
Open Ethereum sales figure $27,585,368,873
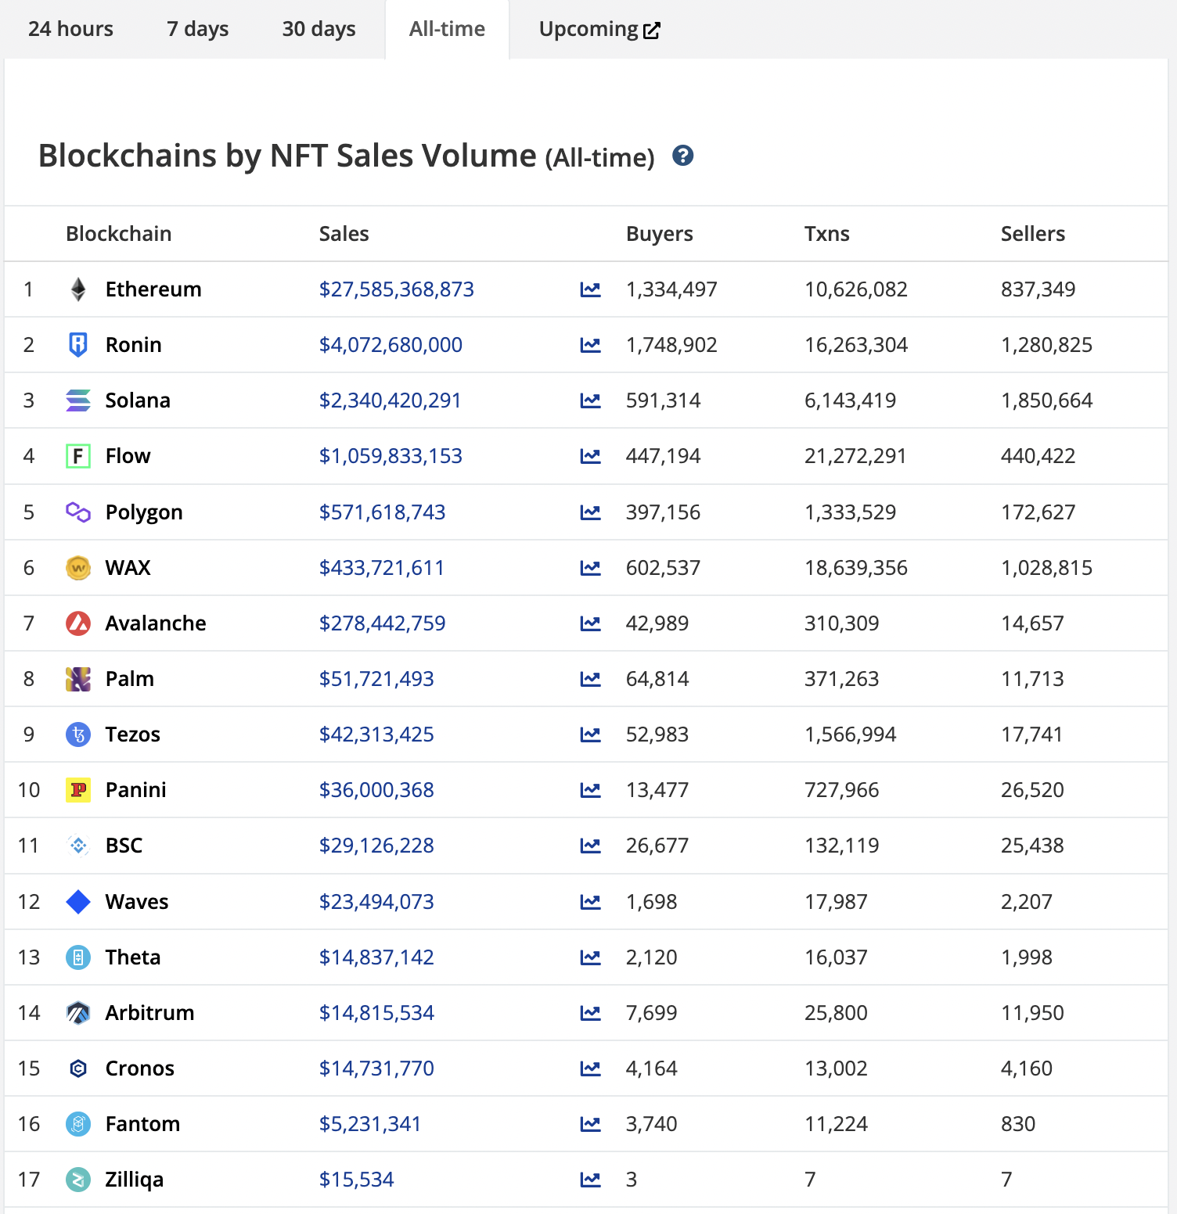click(x=396, y=289)
